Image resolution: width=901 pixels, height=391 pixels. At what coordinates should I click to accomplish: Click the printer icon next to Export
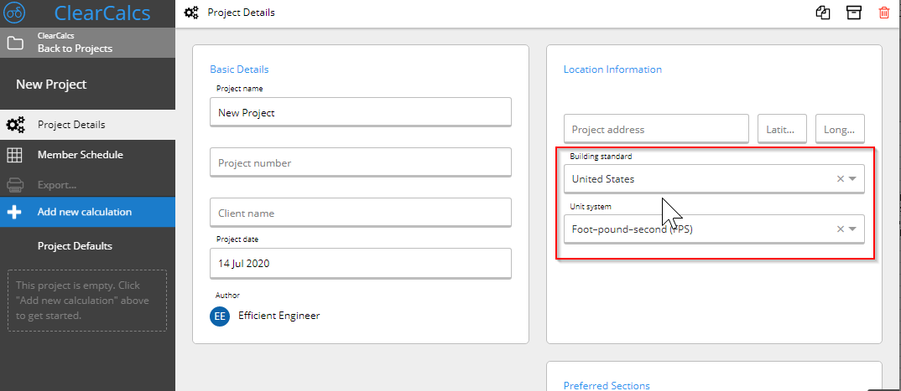tap(15, 185)
